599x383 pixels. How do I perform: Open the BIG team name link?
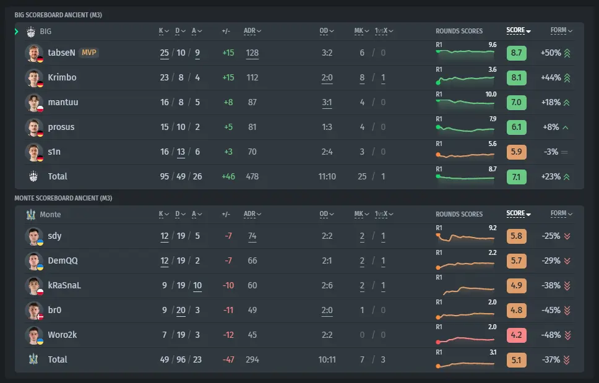point(45,32)
